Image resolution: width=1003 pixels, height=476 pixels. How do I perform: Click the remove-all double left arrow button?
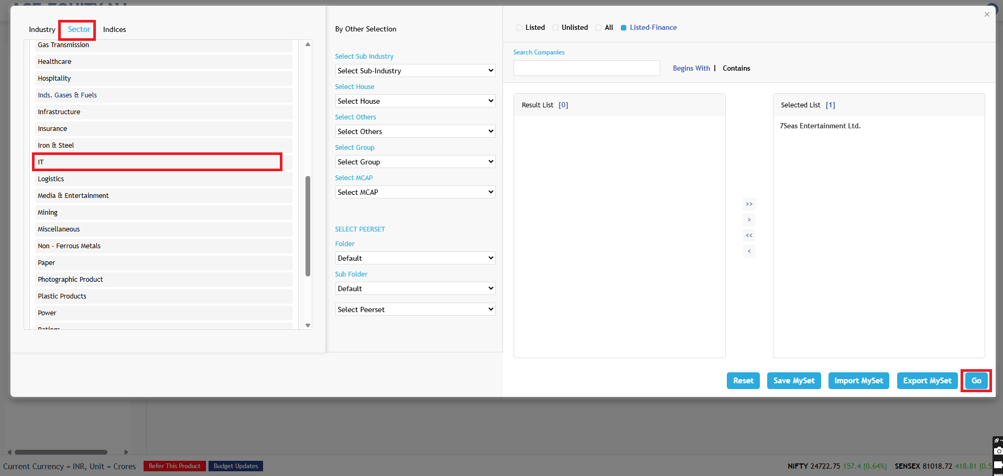point(749,236)
